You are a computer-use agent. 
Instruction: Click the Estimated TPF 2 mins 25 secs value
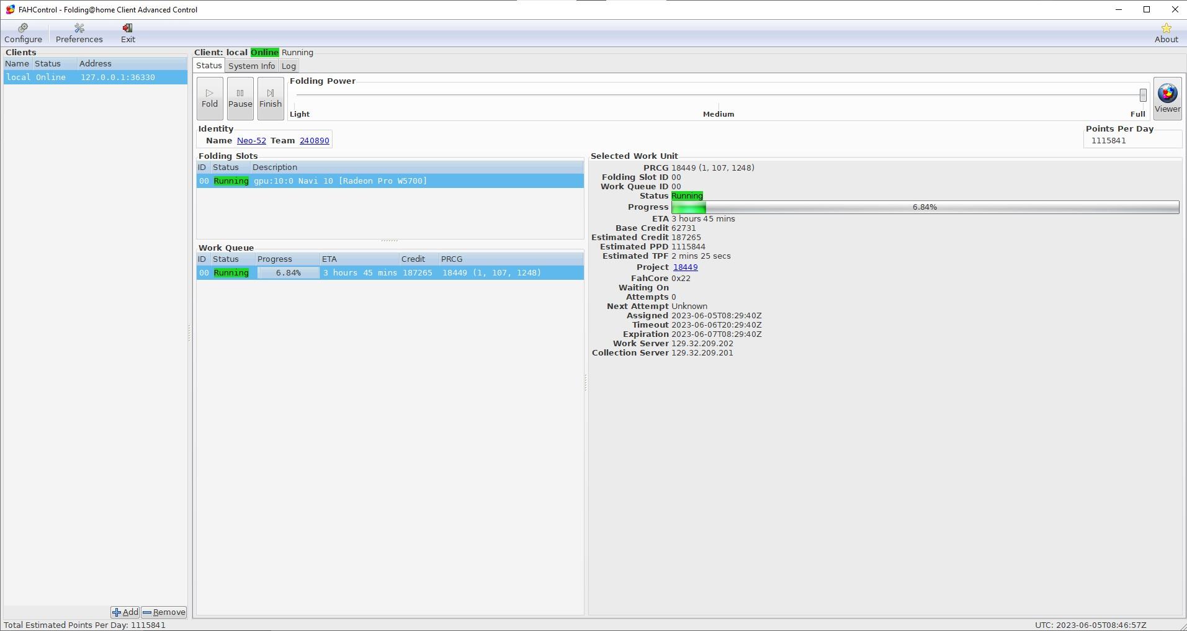pyautogui.click(x=701, y=256)
